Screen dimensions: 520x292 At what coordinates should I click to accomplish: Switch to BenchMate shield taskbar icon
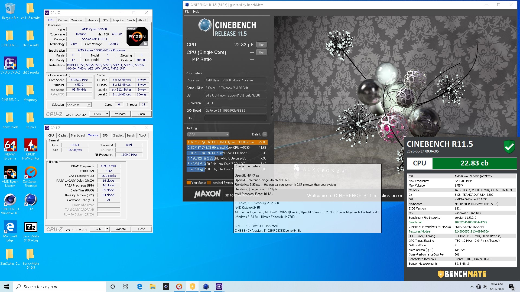click(x=192, y=287)
